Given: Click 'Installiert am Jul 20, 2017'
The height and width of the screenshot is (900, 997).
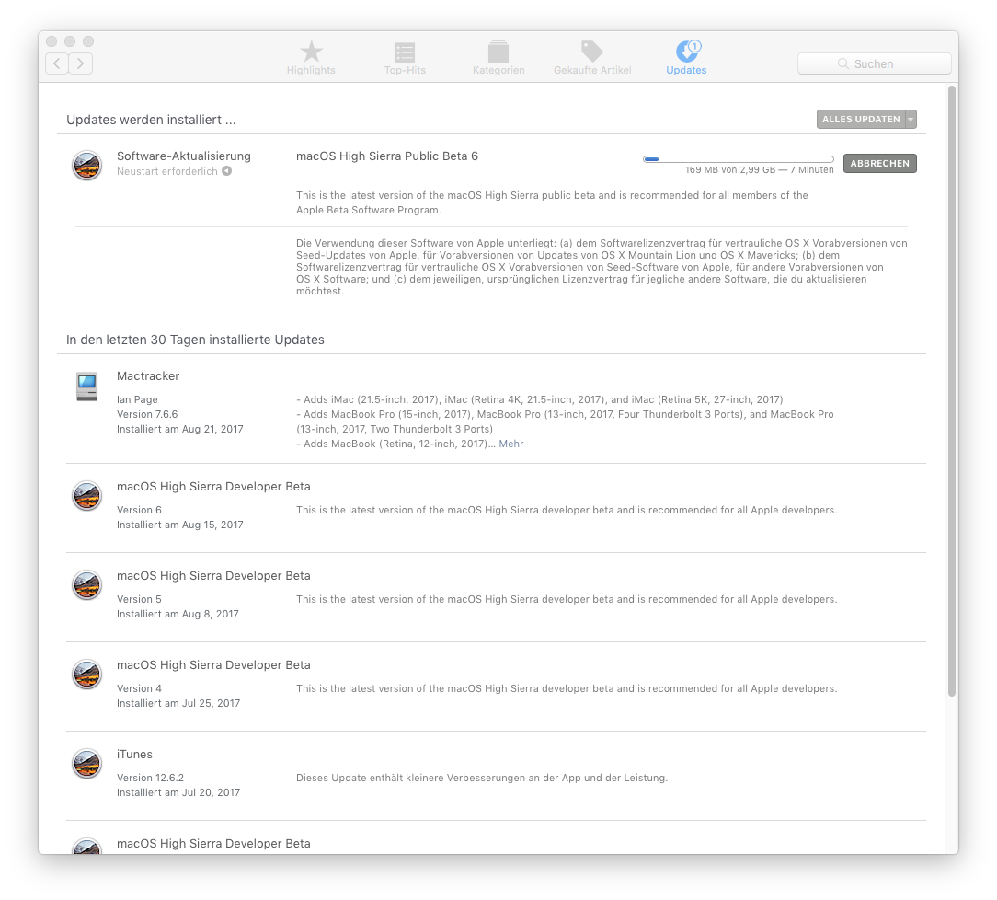Looking at the screenshot, I should pyautogui.click(x=178, y=792).
